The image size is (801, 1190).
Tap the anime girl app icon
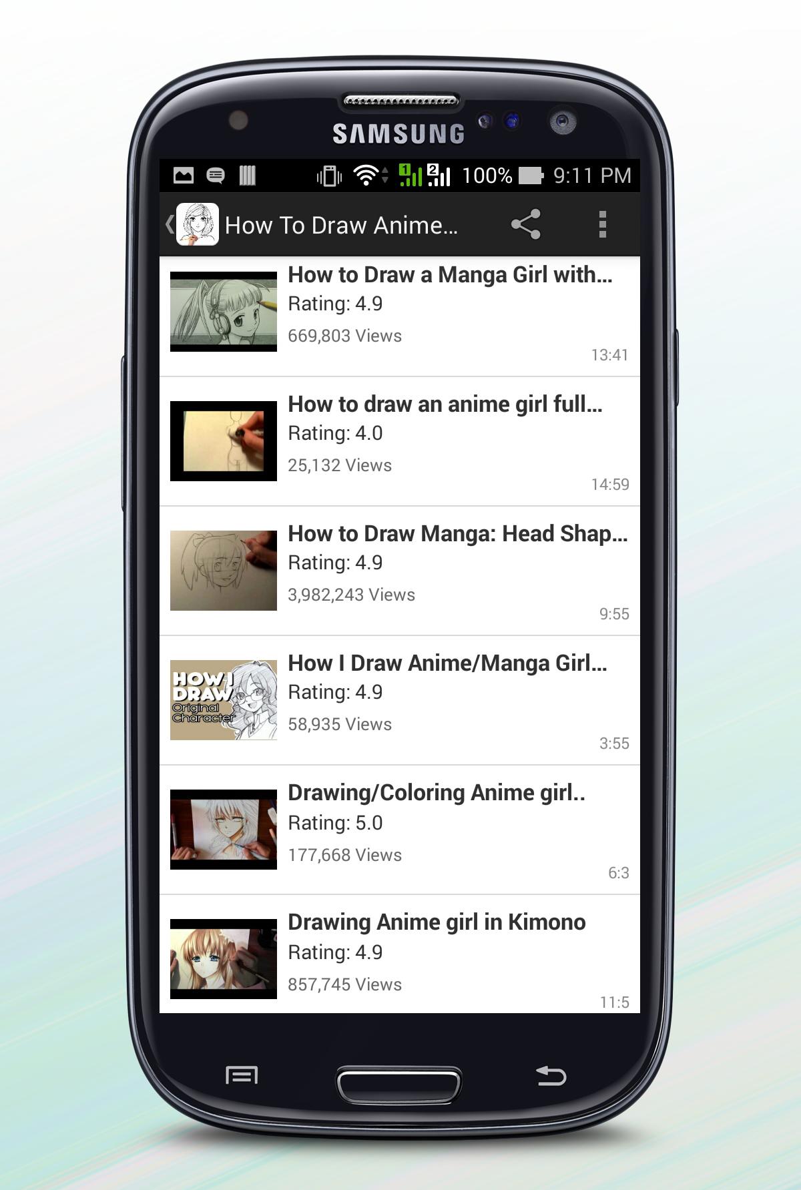(198, 224)
